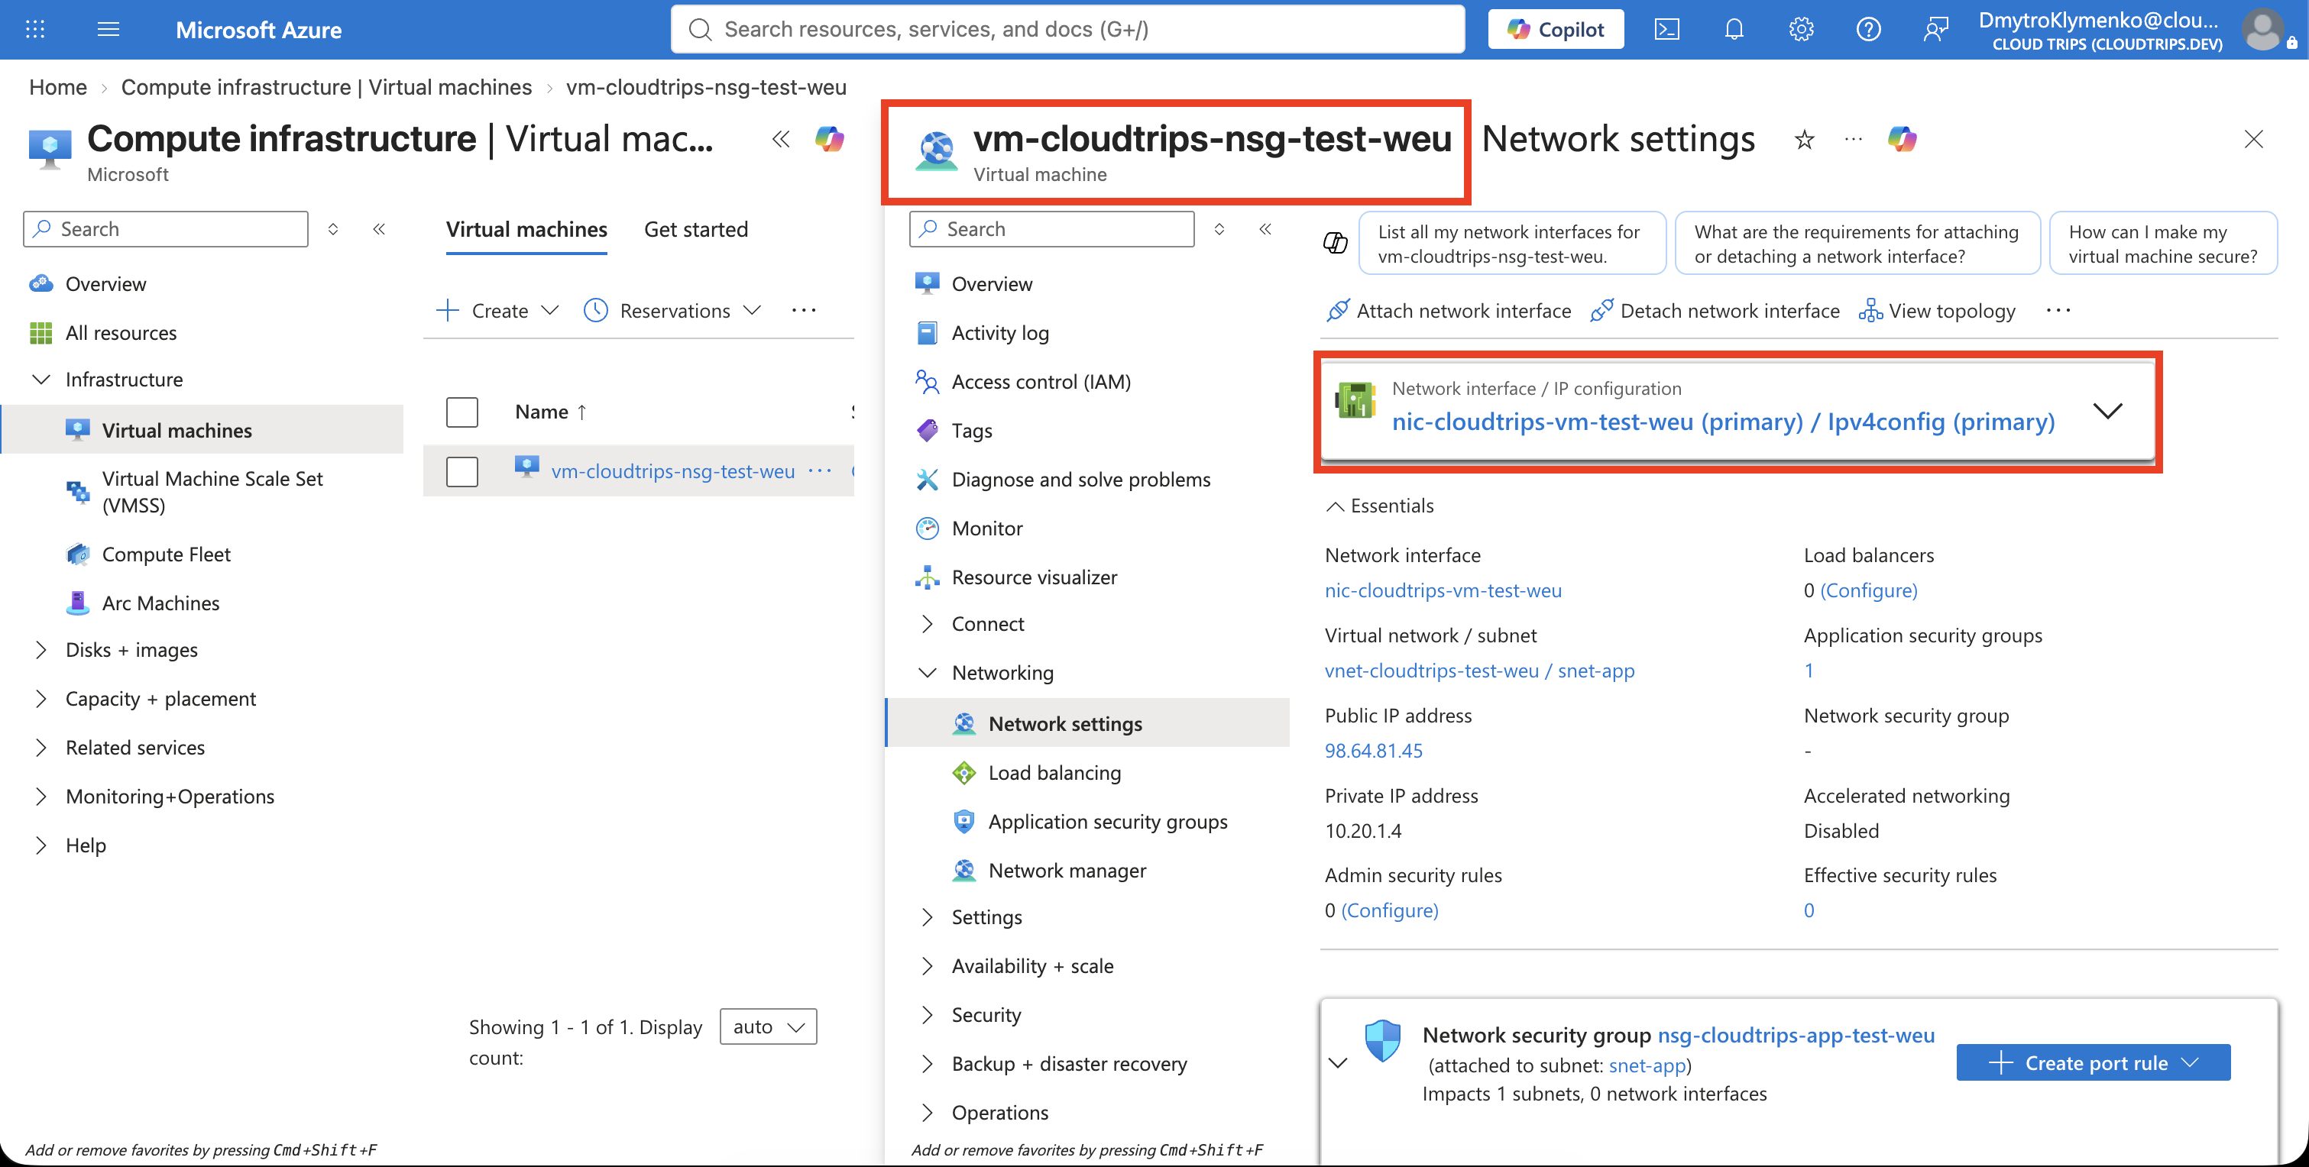Tick checkbox for vm-cloudtrips-nsg-test-weu row
The height and width of the screenshot is (1167, 2309).
461,471
